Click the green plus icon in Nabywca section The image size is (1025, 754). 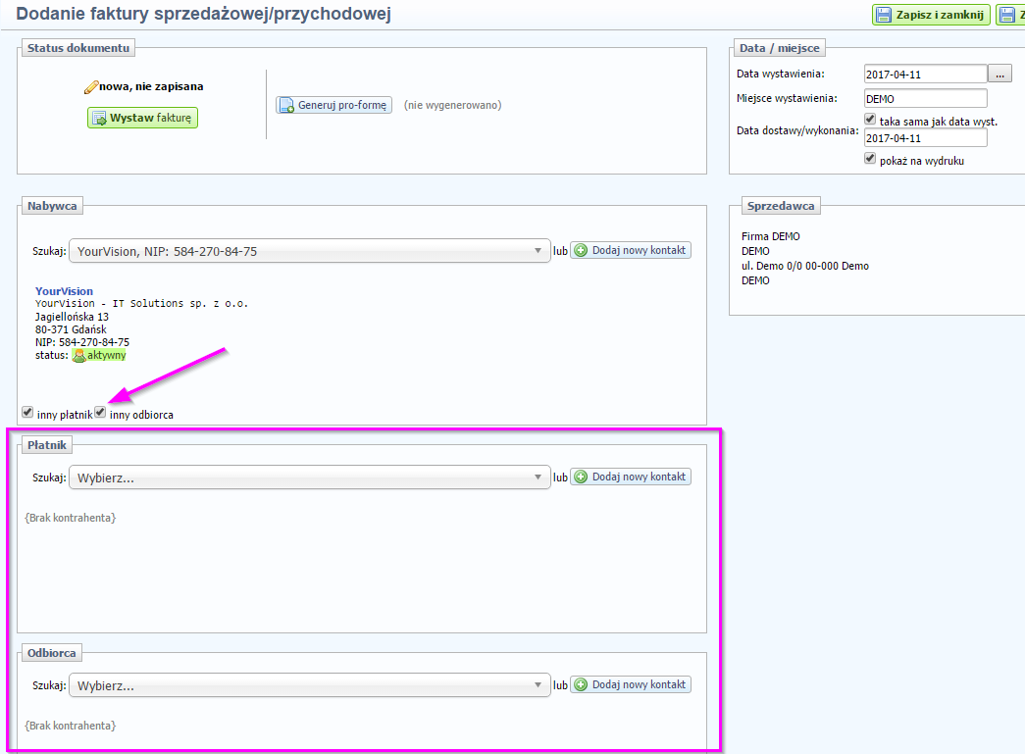pyautogui.click(x=580, y=250)
